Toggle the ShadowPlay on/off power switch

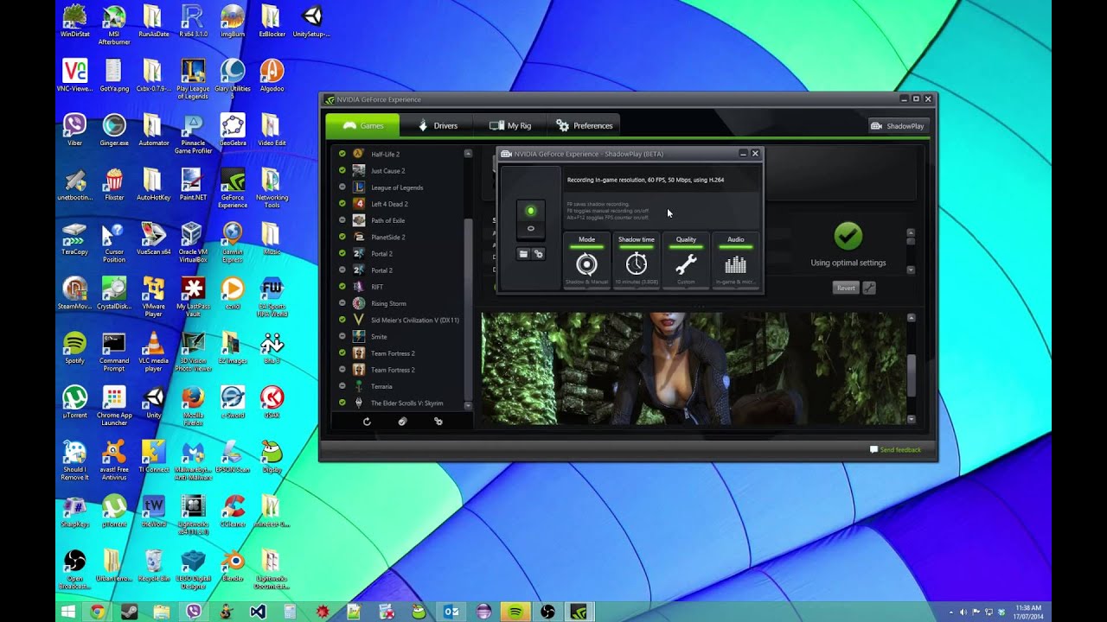[x=531, y=219]
